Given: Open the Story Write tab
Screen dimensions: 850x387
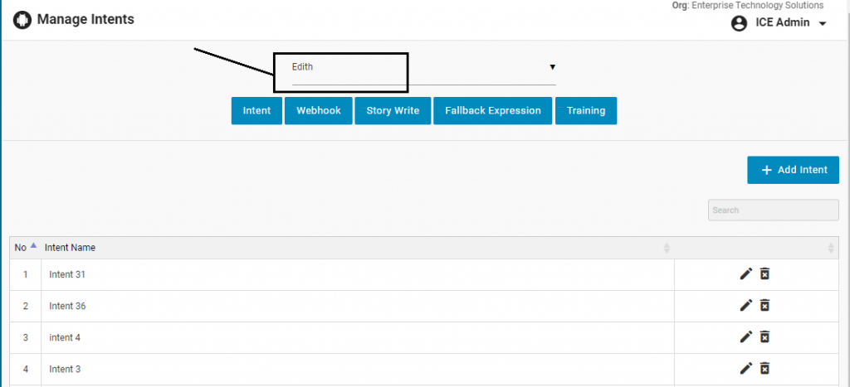Looking at the screenshot, I should (393, 111).
